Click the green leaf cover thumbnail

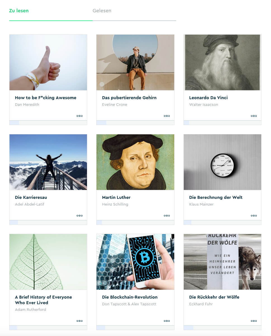pos(48,262)
